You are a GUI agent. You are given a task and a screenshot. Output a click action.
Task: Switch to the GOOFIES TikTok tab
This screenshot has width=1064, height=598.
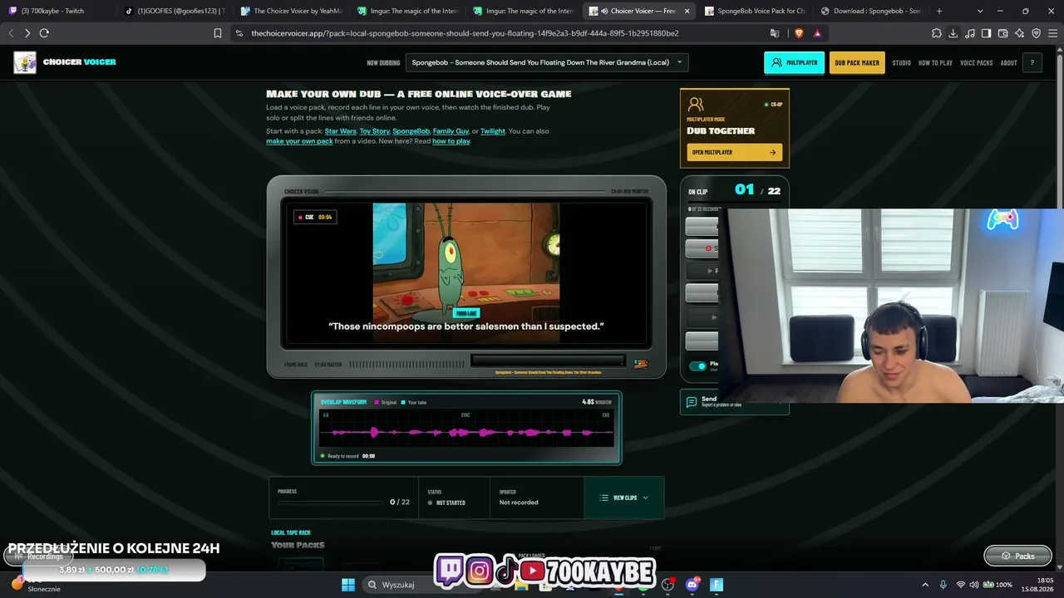[175, 11]
